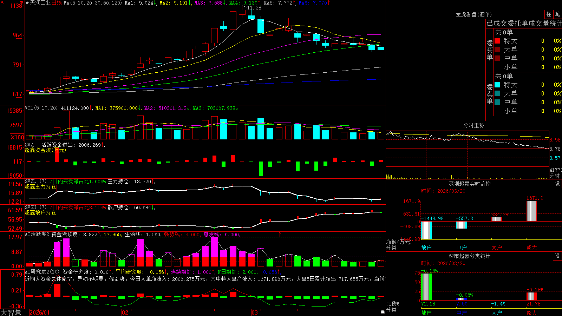Open settings 设 for 深圳超赢实时监控
562x316 pixels.
pyautogui.click(x=557, y=184)
